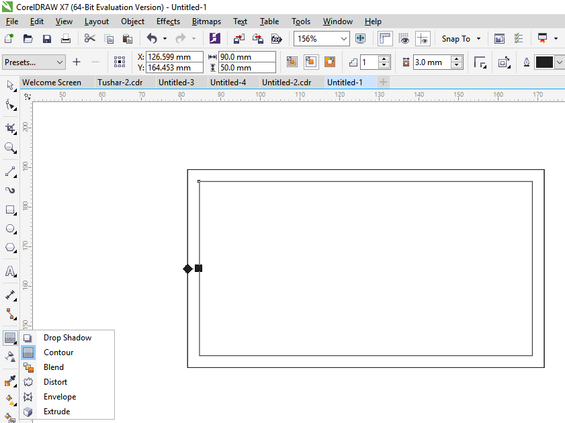Screen dimensions: 565x423
Task: Undo the last action
Action: tap(152, 38)
